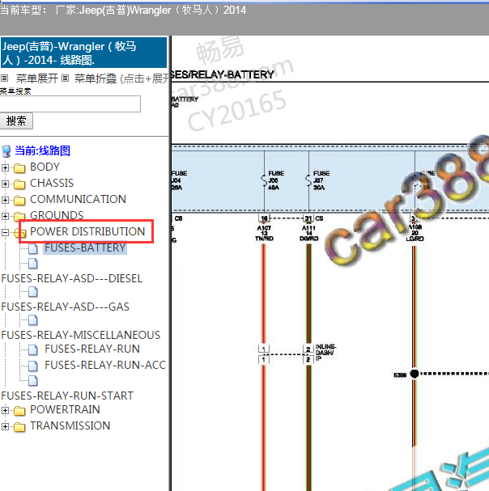Click the C5 pin 31 connector box

pyautogui.click(x=308, y=218)
